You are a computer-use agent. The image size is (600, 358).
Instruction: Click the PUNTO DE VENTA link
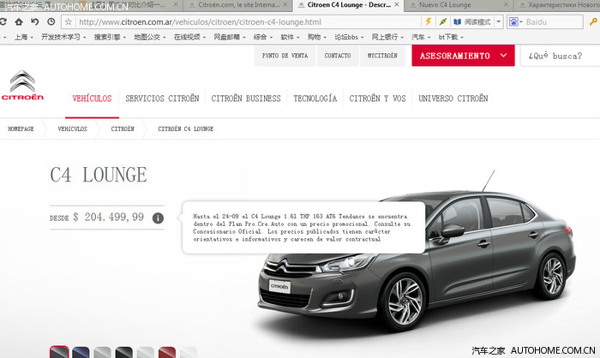pyautogui.click(x=285, y=56)
